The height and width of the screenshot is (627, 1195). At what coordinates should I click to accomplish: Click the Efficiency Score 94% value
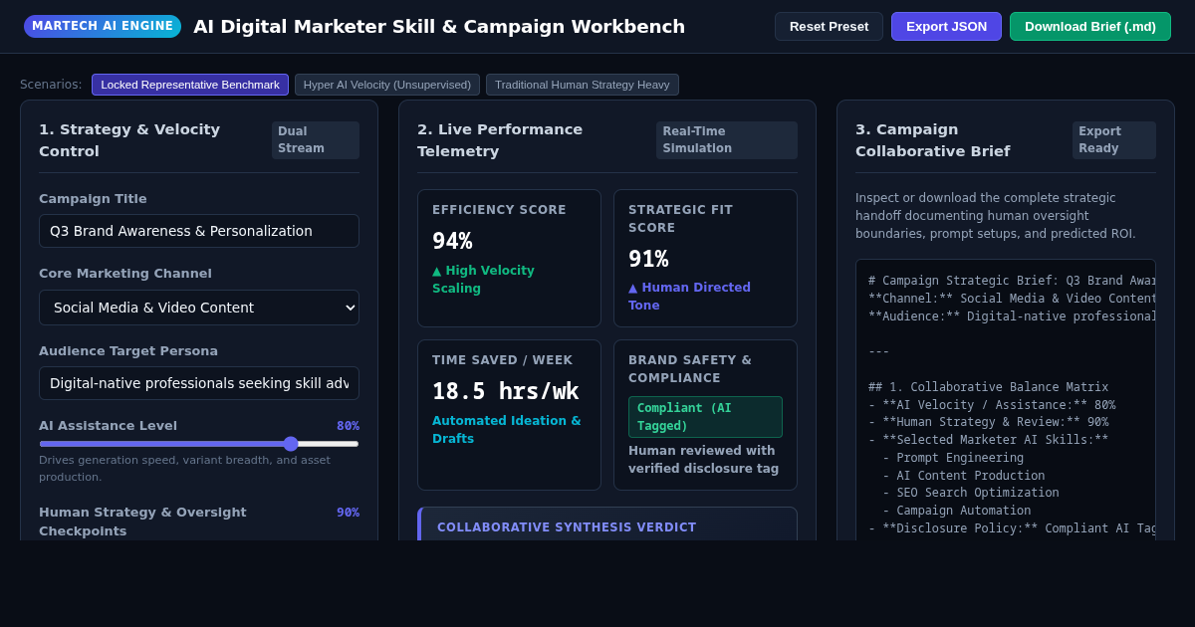pos(452,241)
